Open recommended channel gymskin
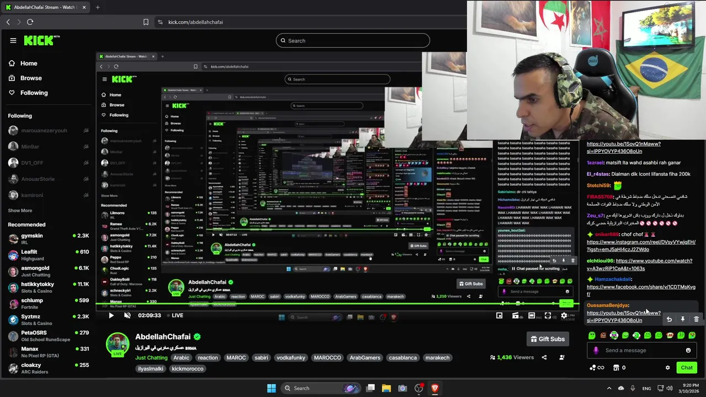 [x=48, y=239]
